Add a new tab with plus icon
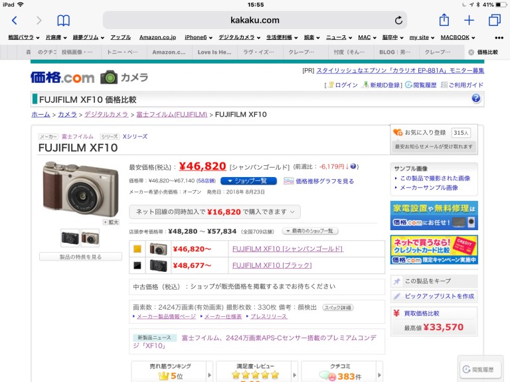Viewport: 510px width, 382px height. click(x=469, y=21)
